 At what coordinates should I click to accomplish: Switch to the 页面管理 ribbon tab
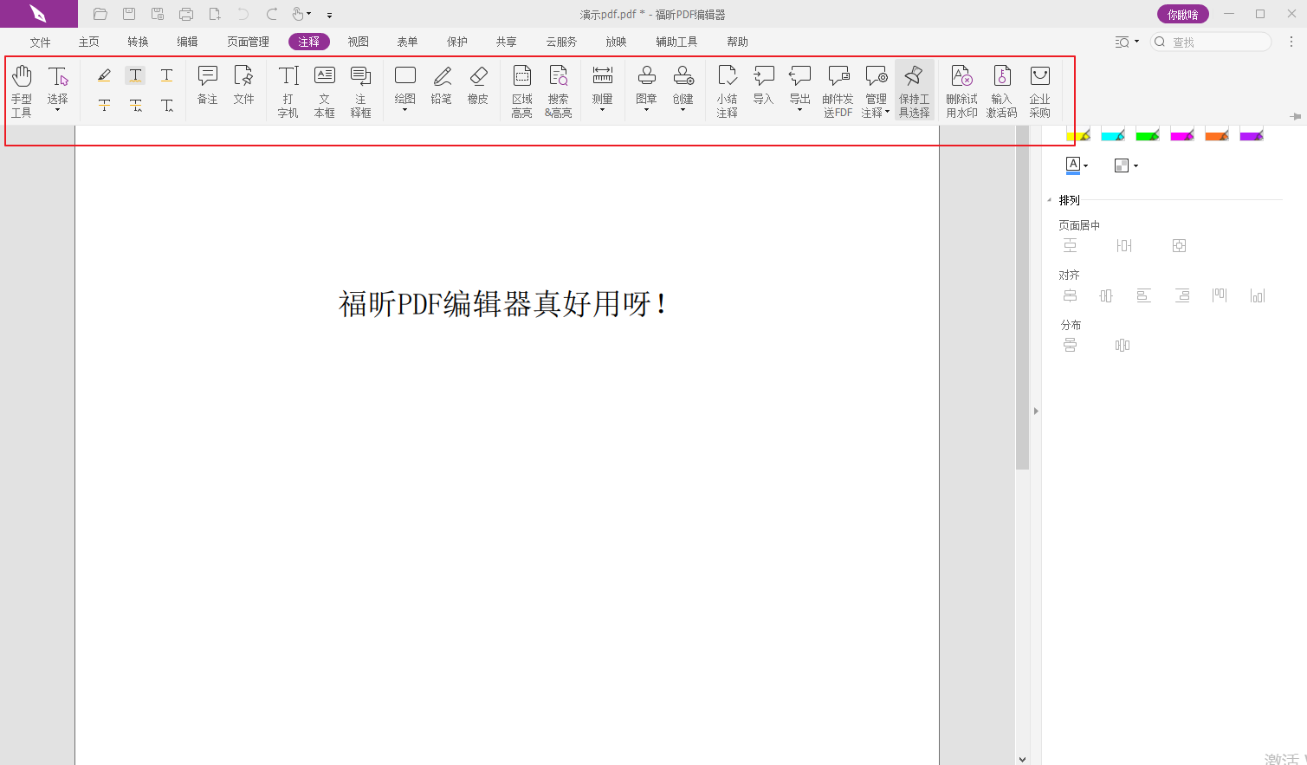click(248, 42)
